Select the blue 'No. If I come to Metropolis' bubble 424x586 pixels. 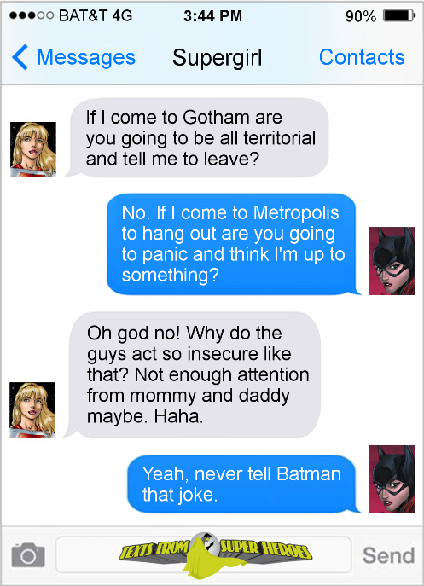233,244
